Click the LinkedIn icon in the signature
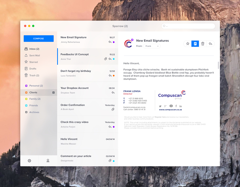The width and height of the screenshot is (240, 187). [x=181, y=106]
